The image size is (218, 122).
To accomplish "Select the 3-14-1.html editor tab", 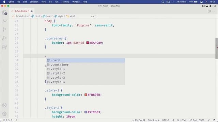I will 22,11.
